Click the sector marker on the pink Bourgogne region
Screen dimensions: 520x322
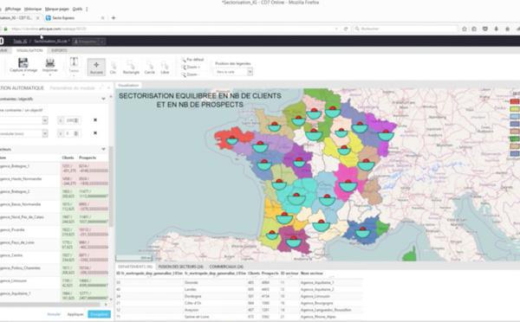point(348,185)
